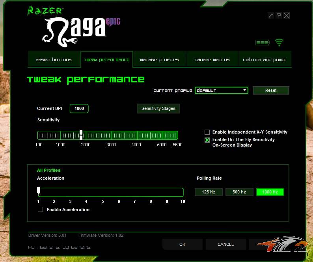313x262 pixels.
Task: Click the 5600 sensitivity scale label
Action: pyautogui.click(x=177, y=145)
